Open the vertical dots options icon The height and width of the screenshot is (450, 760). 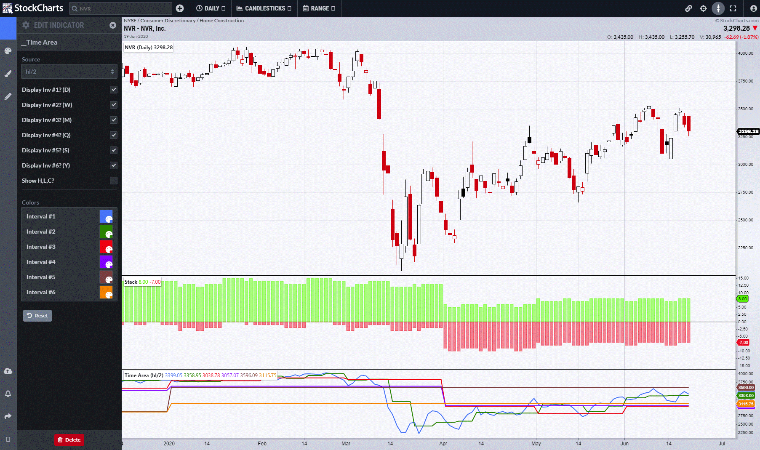coord(718,8)
